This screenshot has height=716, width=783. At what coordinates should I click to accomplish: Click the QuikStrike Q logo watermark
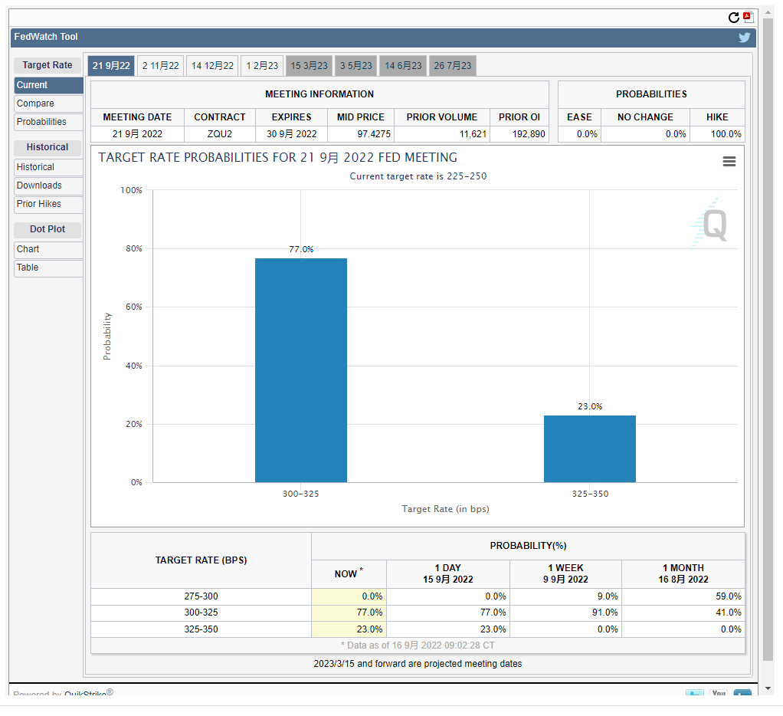pos(709,225)
